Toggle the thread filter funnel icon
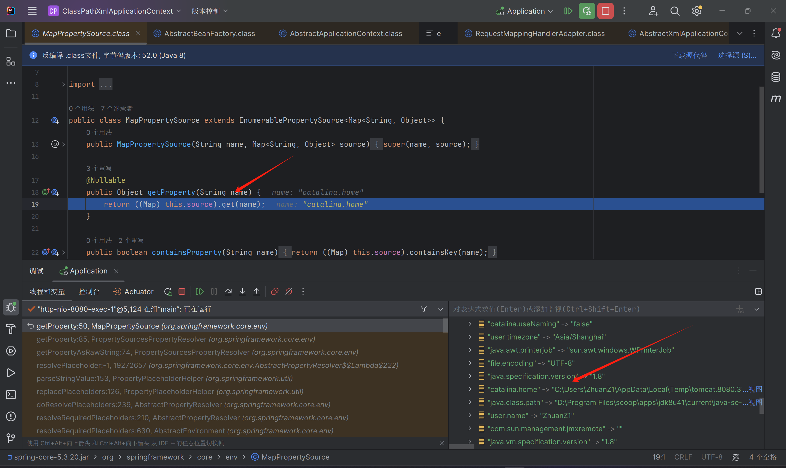This screenshot has width=786, height=468. [x=424, y=309]
